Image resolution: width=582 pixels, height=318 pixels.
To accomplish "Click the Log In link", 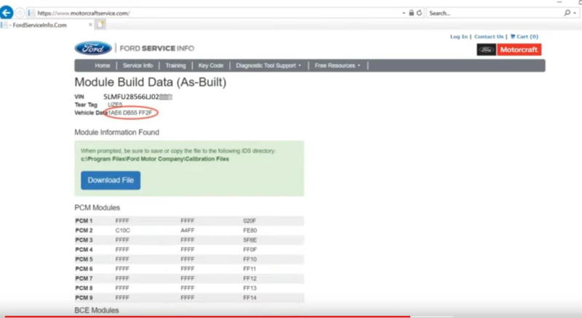I will (x=459, y=36).
